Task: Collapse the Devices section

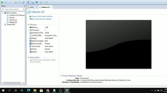Action: point(28,25)
